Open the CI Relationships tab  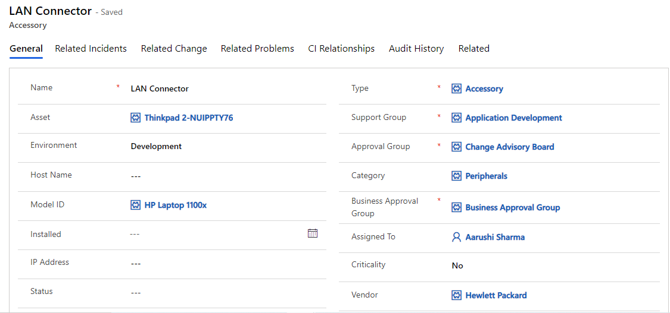[341, 49]
